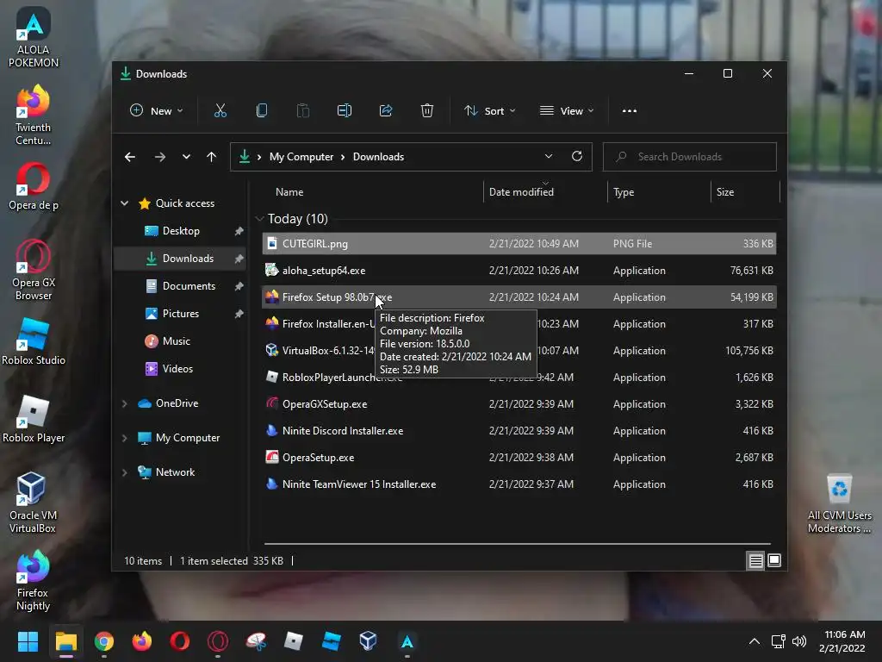
Task: Select Desktop in Quick access
Action: click(181, 231)
